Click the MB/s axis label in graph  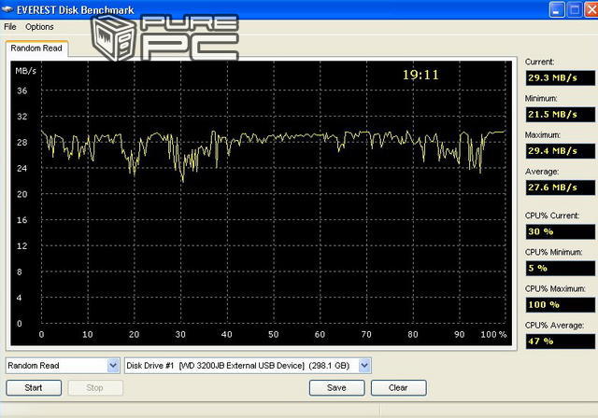point(25,71)
